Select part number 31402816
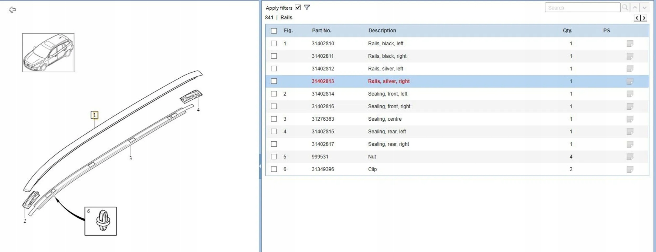This screenshot has width=656, height=252. pyautogui.click(x=323, y=106)
